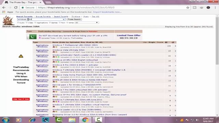219x123 pixels.
Task: Open TV shows in the top menu
Action: pyautogui.click(x=76, y=16)
